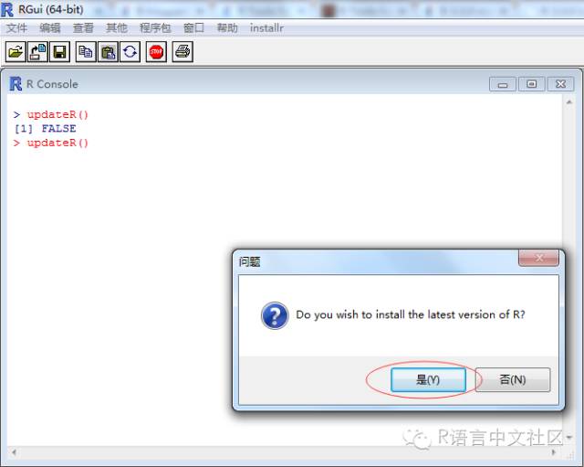The height and width of the screenshot is (467, 584).
Task: Click the horizontal scrollbar left arrow
Action: 14,452
